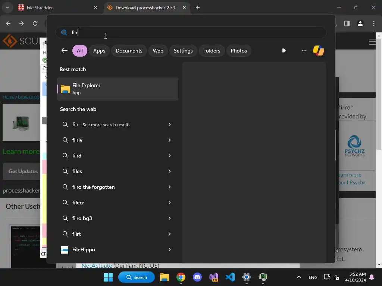Viewport: 382px width, 286px height.
Task: Open Chrome's three-dot menu
Action: tap(374, 23)
